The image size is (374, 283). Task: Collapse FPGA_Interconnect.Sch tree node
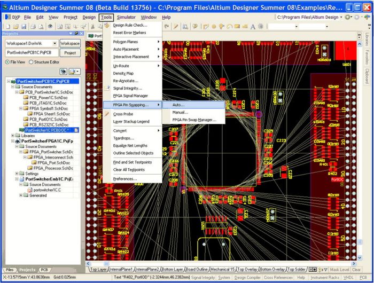click(x=25, y=158)
